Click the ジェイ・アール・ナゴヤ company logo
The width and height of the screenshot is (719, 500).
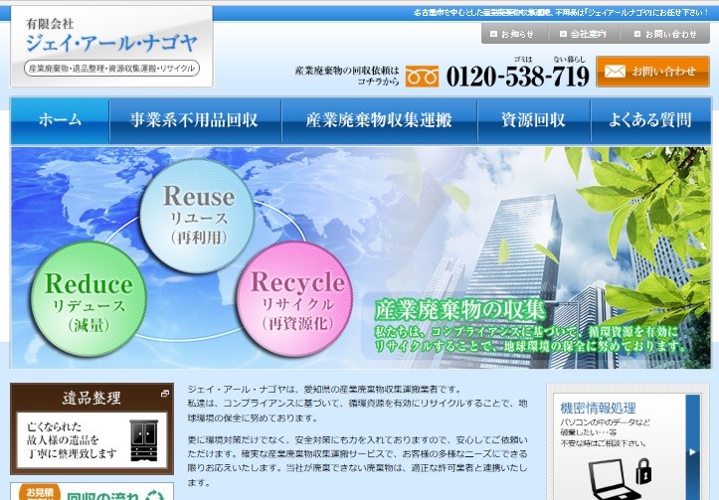pos(111,46)
